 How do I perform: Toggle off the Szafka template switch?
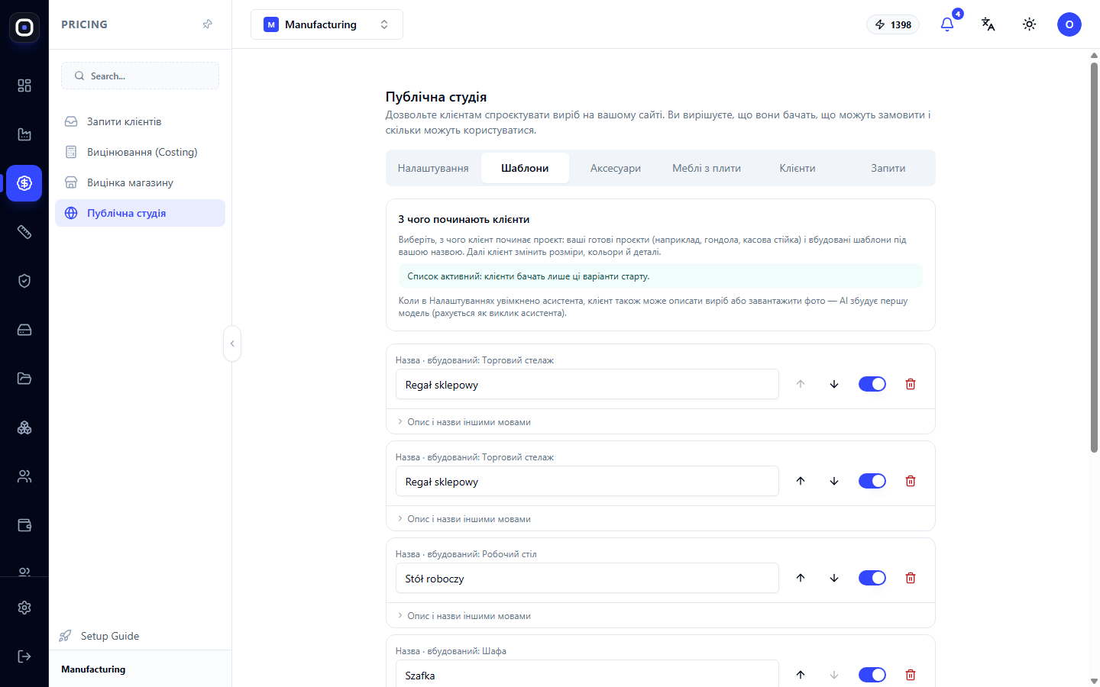coord(872,675)
